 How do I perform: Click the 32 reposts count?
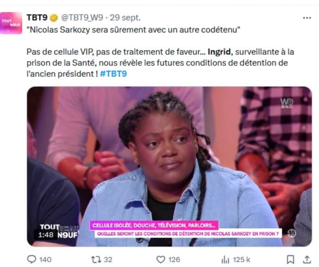108,260
